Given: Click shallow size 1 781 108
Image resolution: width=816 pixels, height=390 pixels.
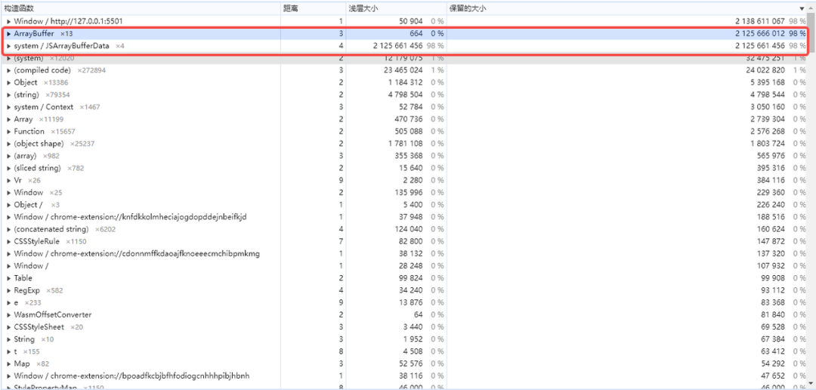Looking at the screenshot, I should point(405,144).
